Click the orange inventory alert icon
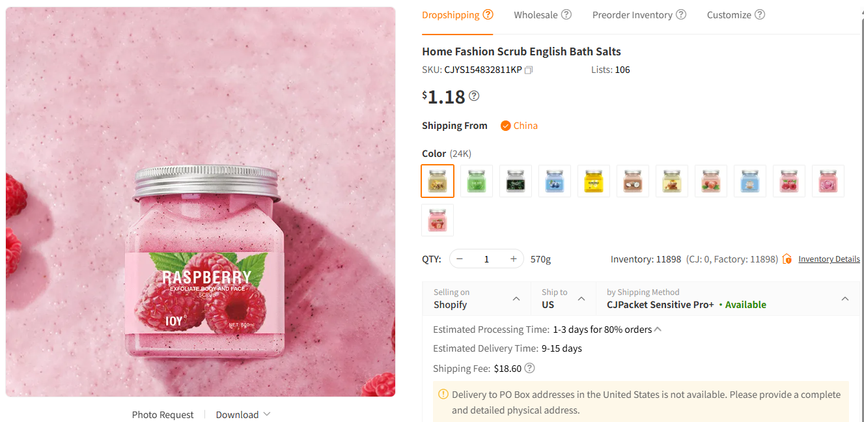 [787, 259]
